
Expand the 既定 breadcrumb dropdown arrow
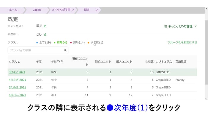tap(97, 10)
